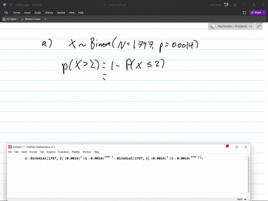This screenshot has height=201, width=268.
Task: Open the Mathematica Graphics menu
Action: click(51, 152)
